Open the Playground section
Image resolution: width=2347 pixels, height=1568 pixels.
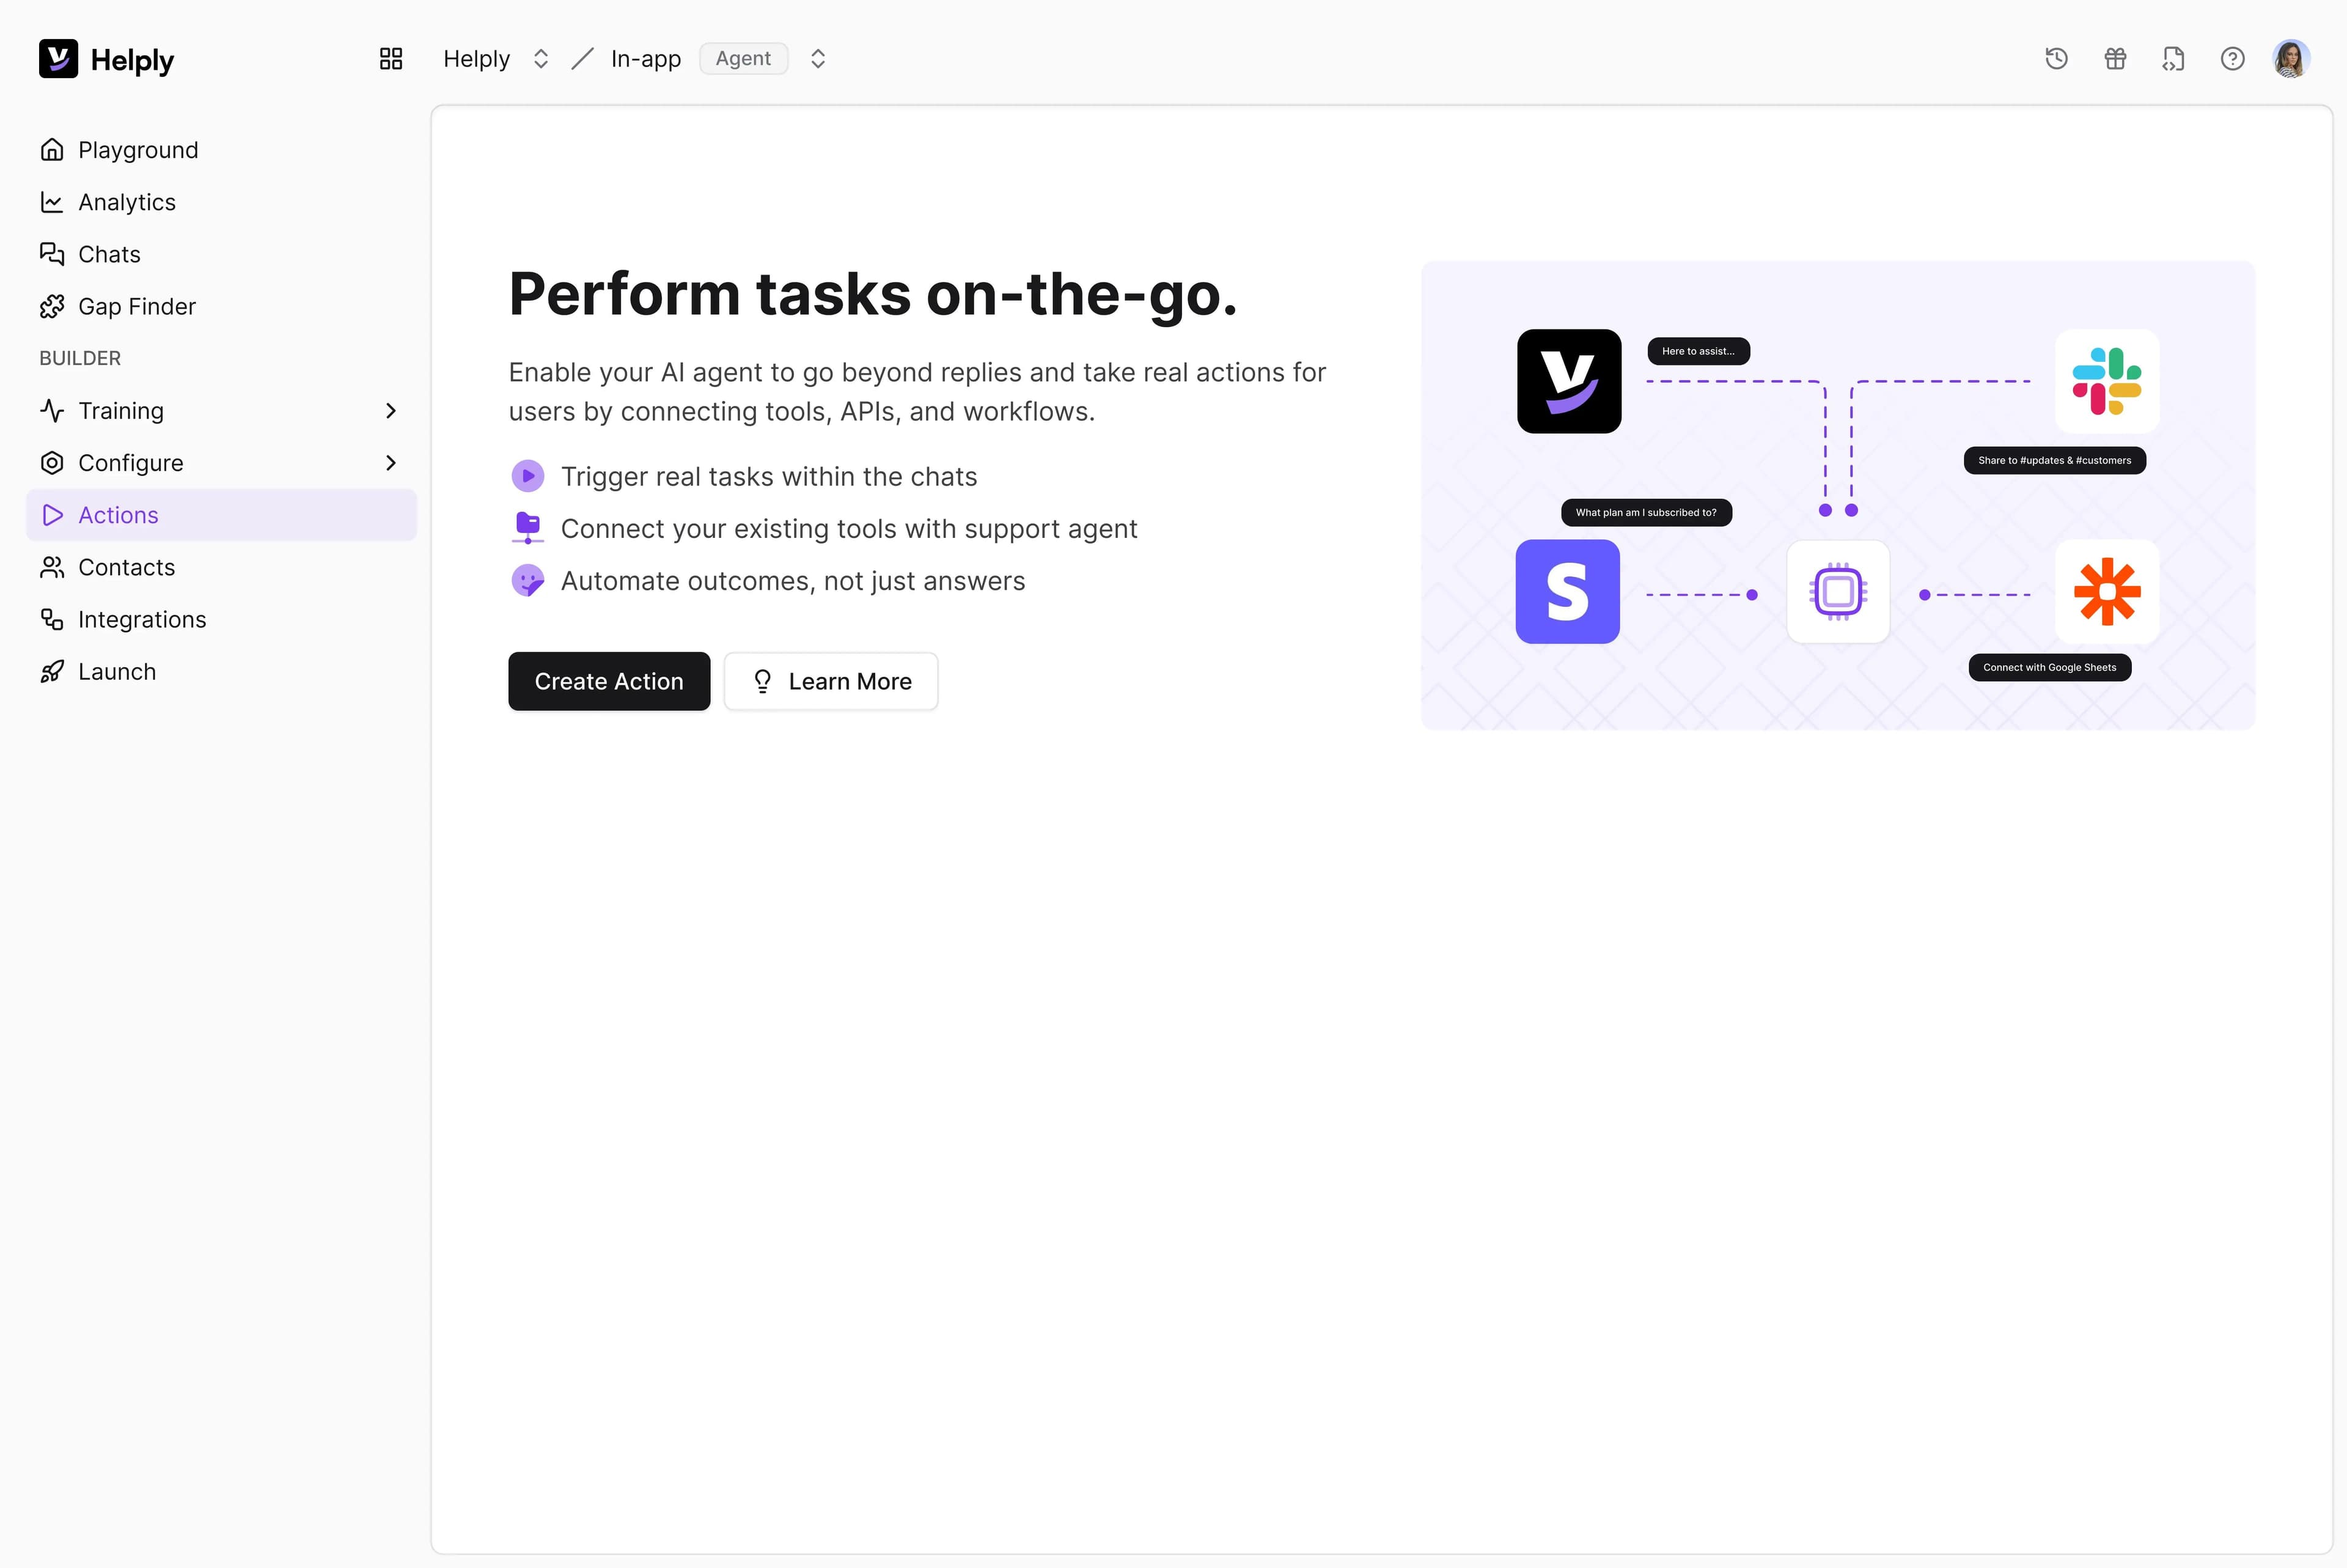tap(137, 149)
